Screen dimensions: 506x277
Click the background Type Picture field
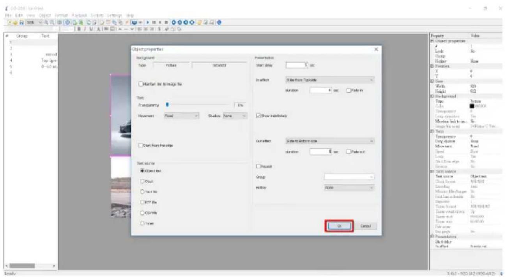click(x=172, y=66)
